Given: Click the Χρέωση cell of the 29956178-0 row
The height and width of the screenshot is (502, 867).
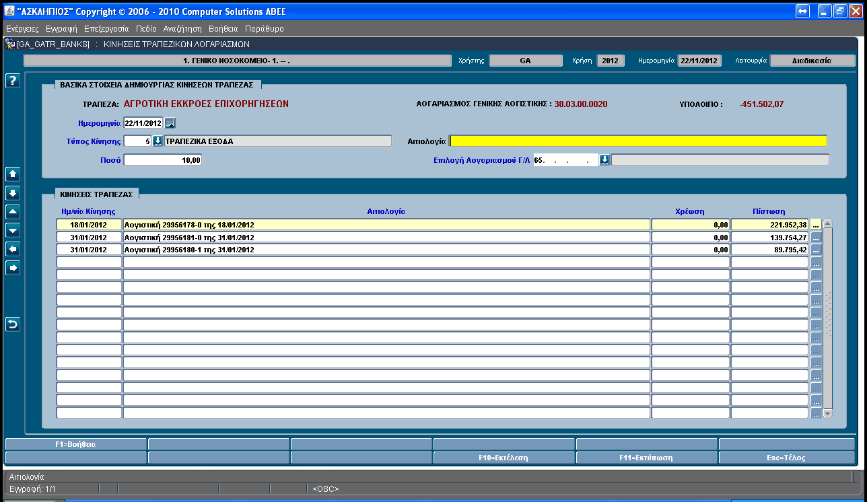Looking at the screenshot, I should point(690,225).
